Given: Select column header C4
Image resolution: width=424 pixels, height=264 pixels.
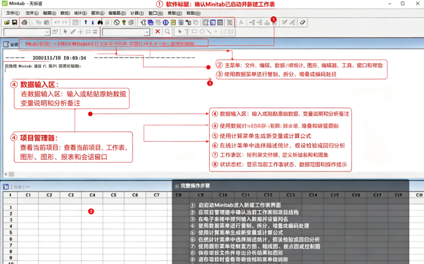Looking at the screenshot, I should click(92, 195).
